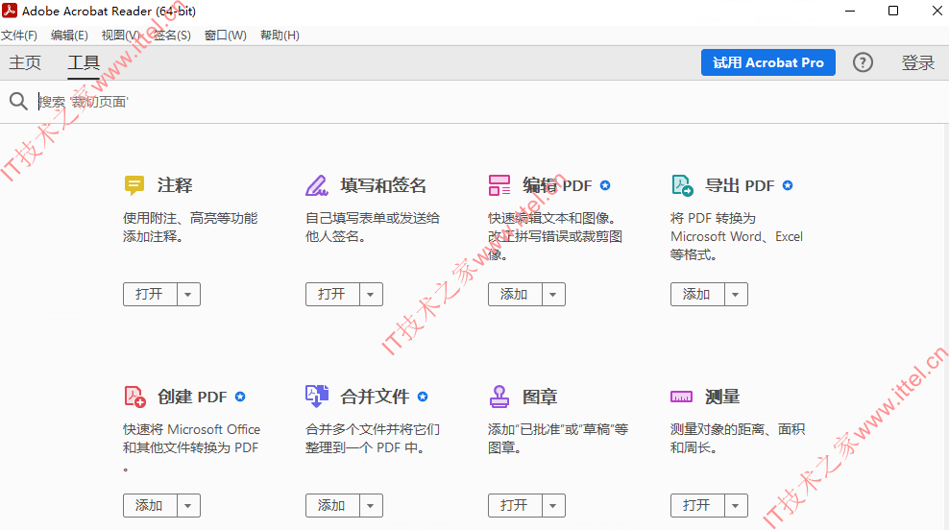Click the Export PDF (导出 PDF) icon

click(683, 185)
